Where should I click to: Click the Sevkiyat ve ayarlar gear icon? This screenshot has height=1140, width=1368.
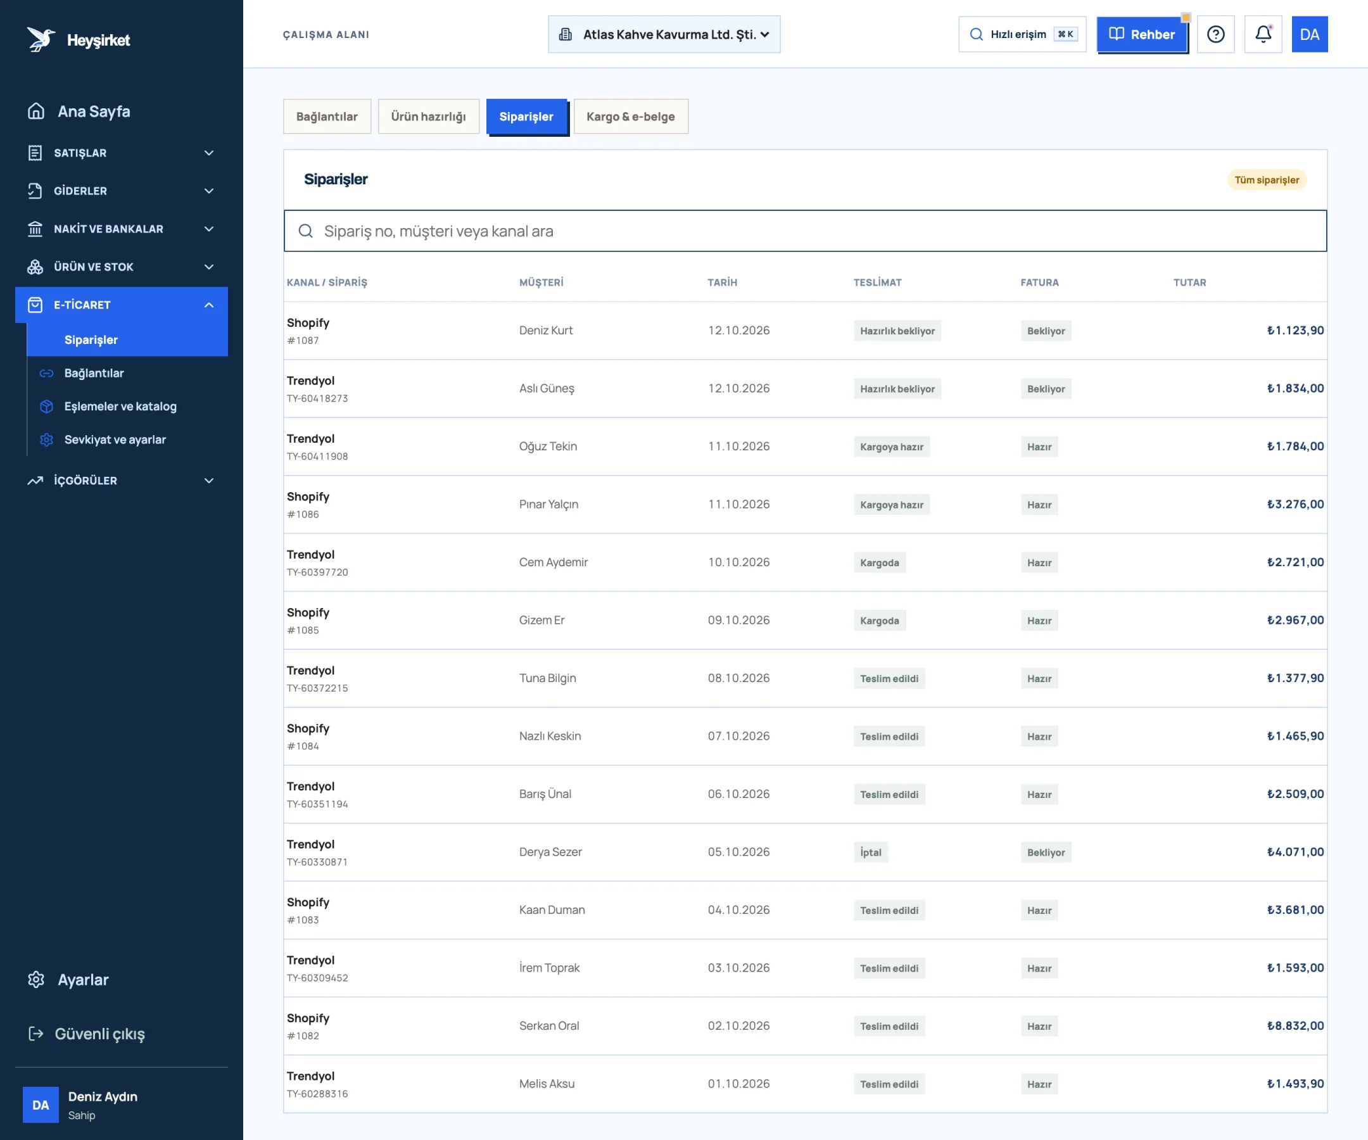pos(46,440)
